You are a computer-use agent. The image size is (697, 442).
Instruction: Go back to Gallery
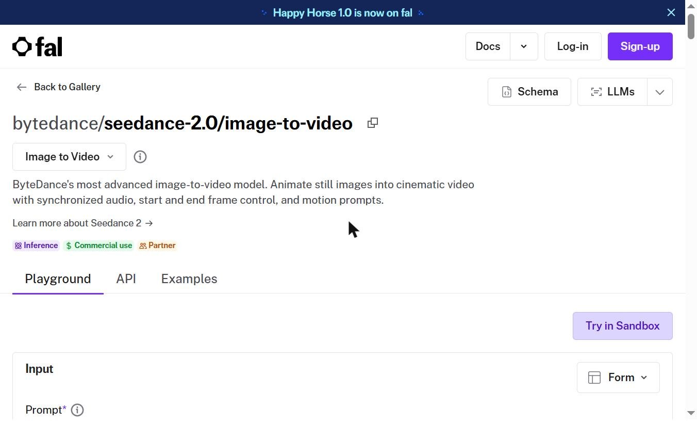[58, 87]
